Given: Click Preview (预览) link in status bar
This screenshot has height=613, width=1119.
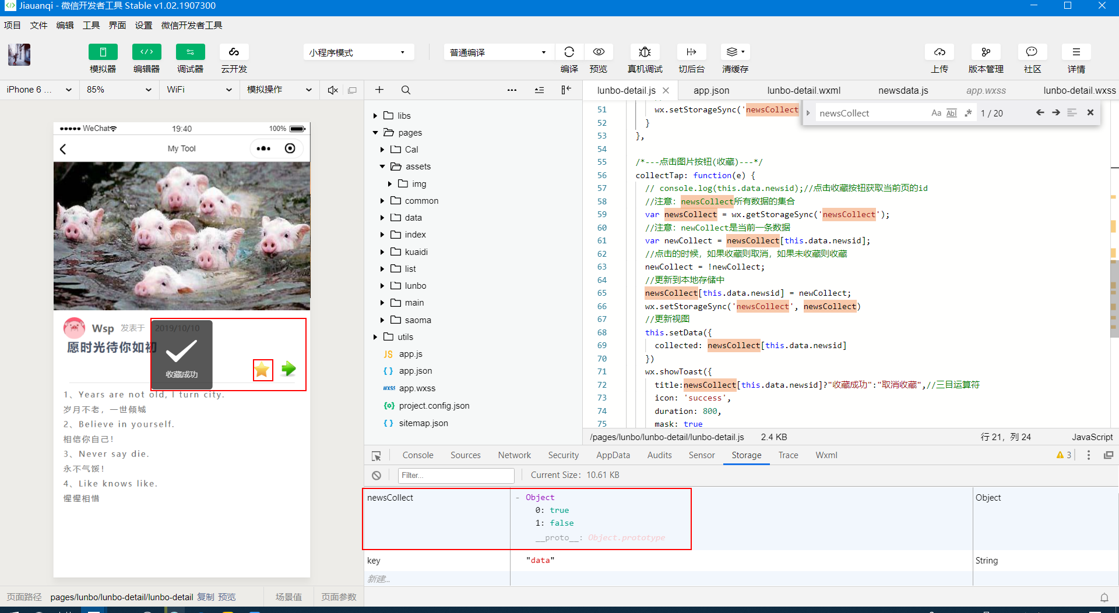Looking at the screenshot, I should [x=227, y=597].
